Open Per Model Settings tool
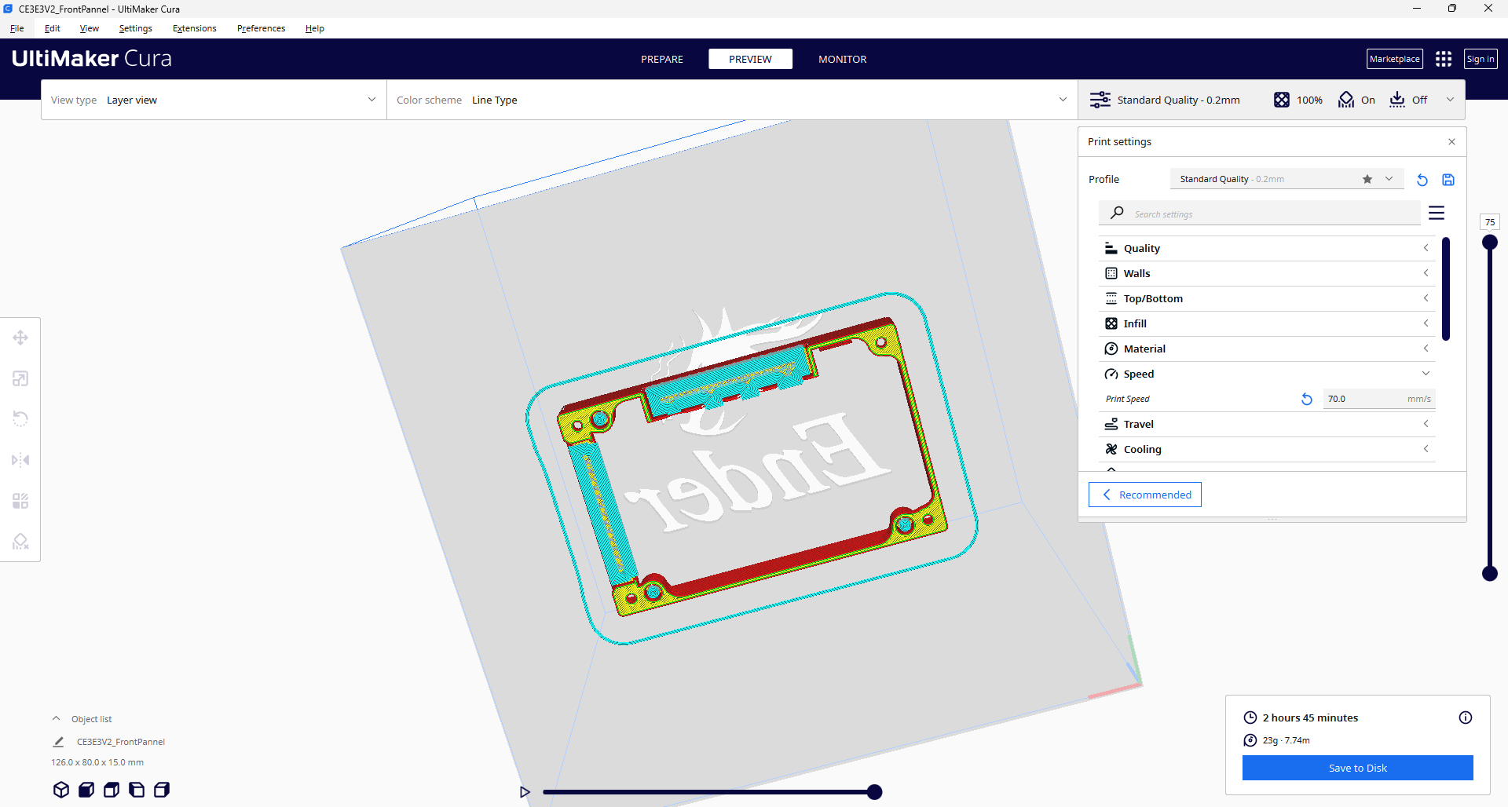Image resolution: width=1508 pixels, height=807 pixels. [20, 501]
